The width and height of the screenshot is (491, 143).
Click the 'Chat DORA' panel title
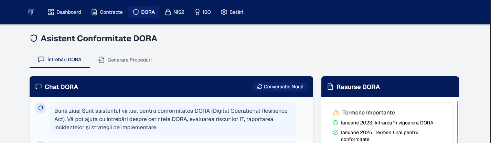point(61,87)
